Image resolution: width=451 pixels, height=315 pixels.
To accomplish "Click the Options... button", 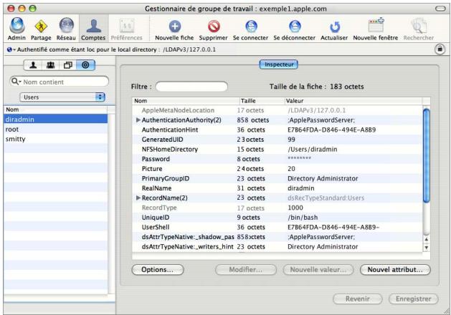I will (158, 270).
